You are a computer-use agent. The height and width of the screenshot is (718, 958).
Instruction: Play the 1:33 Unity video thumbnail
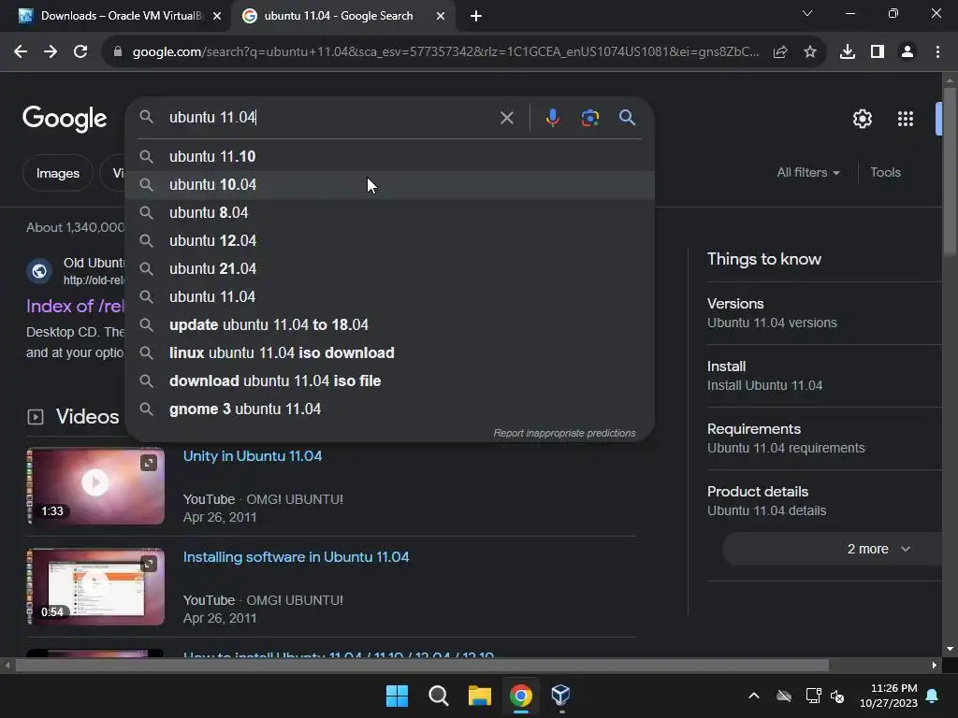pos(96,486)
